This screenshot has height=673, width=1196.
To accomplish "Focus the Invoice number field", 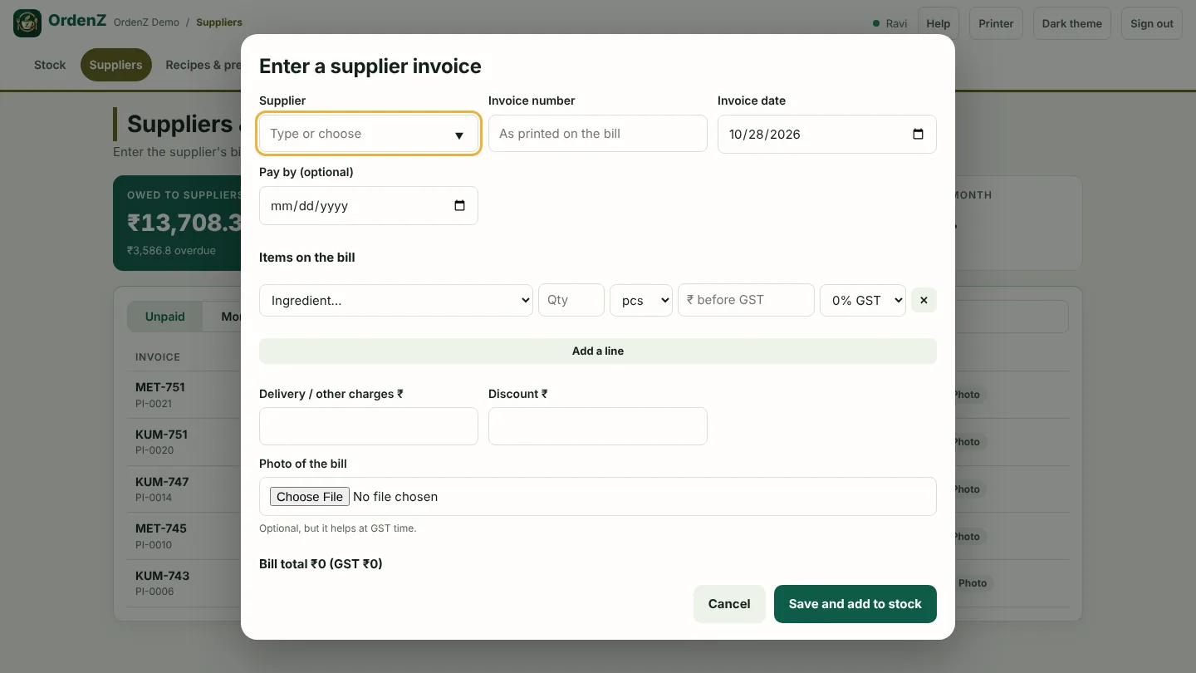I will pyautogui.click(x=598, y=134).
